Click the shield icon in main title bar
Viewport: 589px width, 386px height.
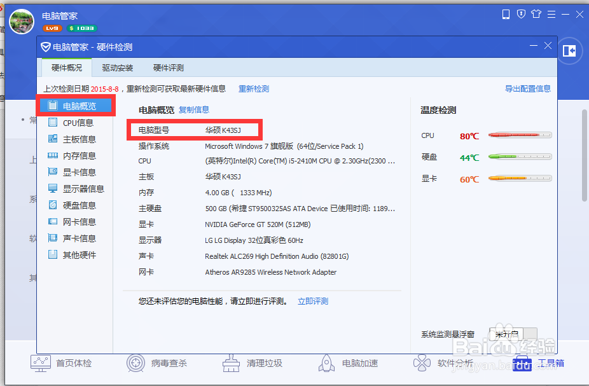click(x=521, y=14)
